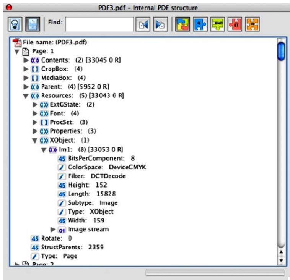Click the progress bar at the bottom
Image resolution: width=290 pixels, height=280 pixels.
(x=215, y=273)
